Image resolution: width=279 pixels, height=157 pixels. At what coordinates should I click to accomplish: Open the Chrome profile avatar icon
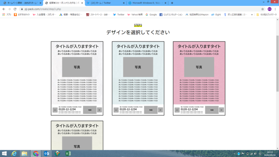point(269,9)
